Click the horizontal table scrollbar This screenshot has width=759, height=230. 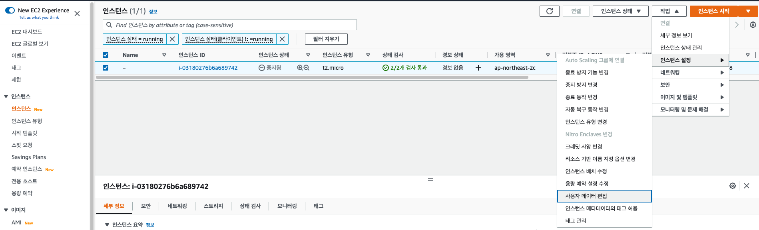pos(312,77)
